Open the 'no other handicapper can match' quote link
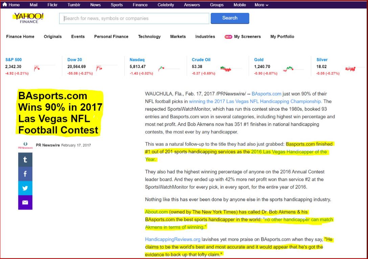 (239, 223)
